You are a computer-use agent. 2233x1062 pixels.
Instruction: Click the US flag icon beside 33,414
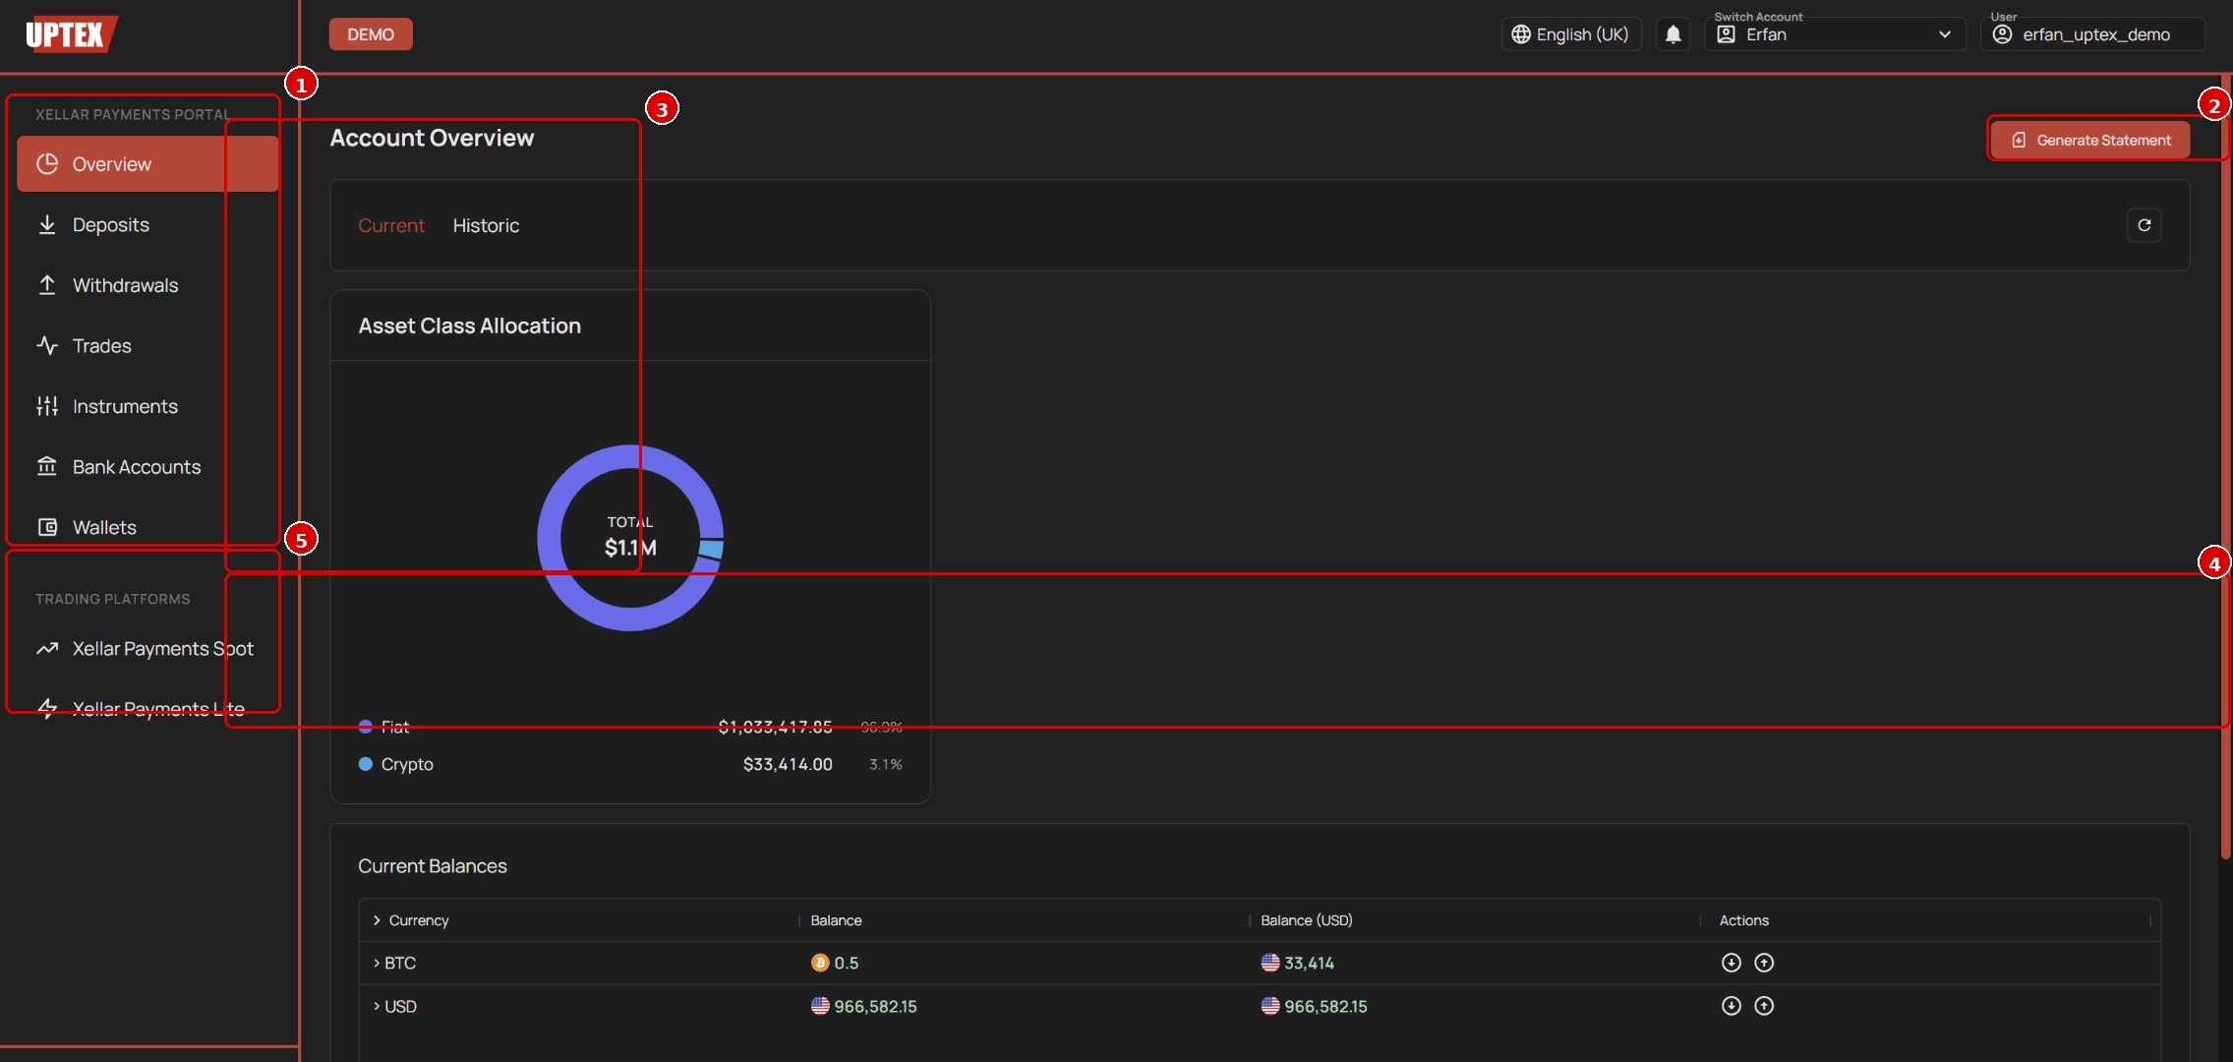(1270, 963)
